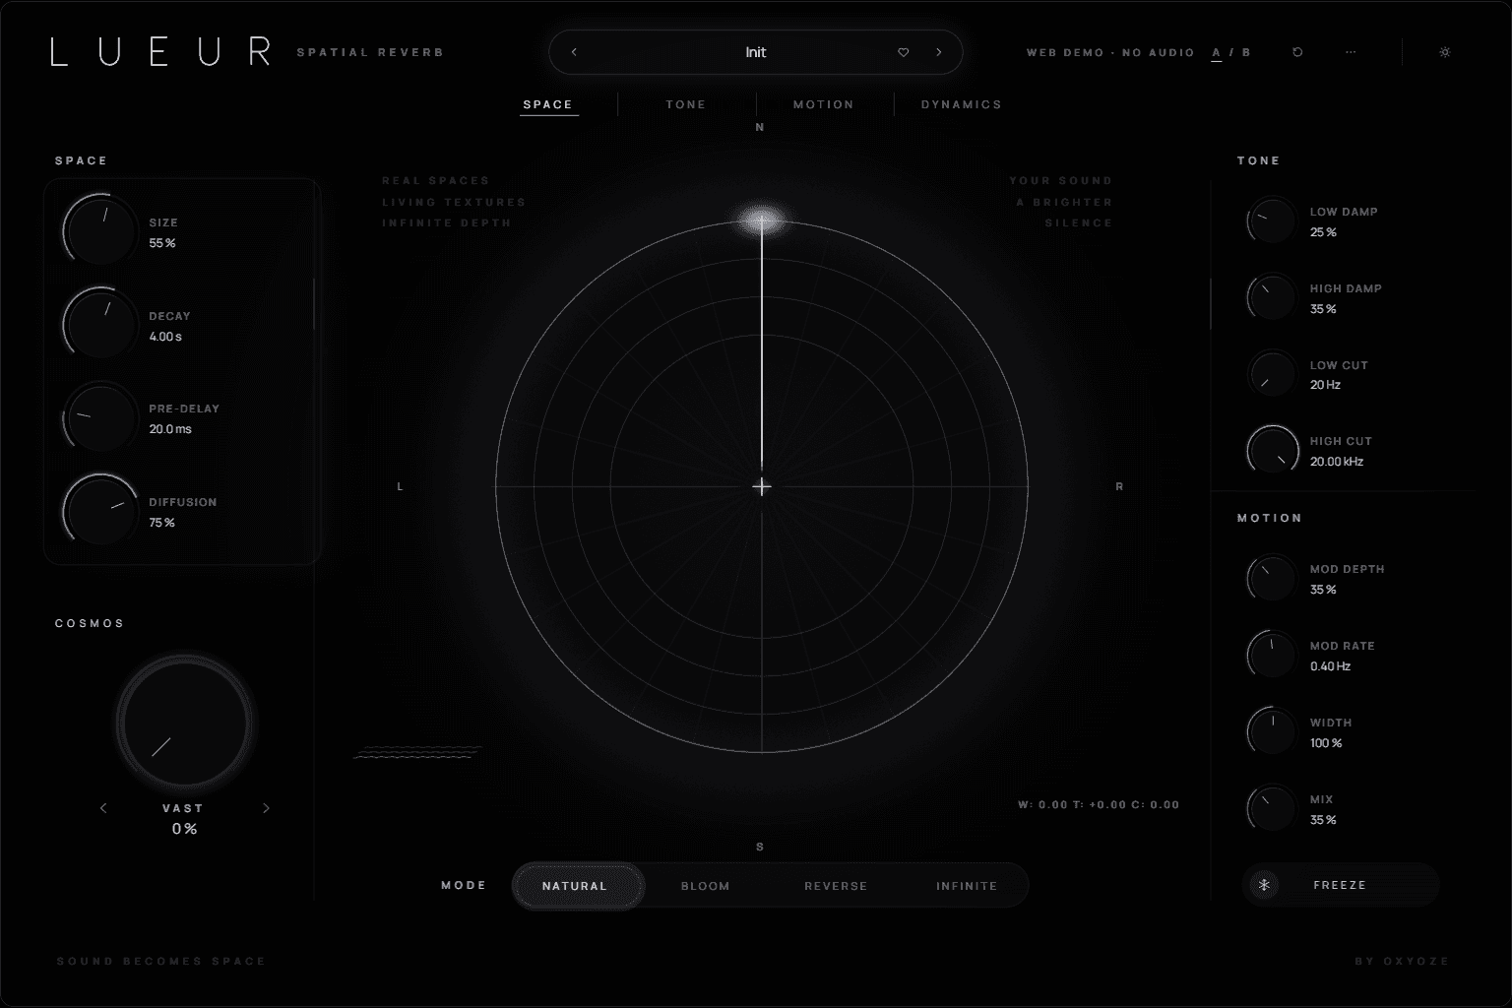1512x1008 pixels.
Task: Select Reverse reverb mode
Action: click(x=836, y=886)
